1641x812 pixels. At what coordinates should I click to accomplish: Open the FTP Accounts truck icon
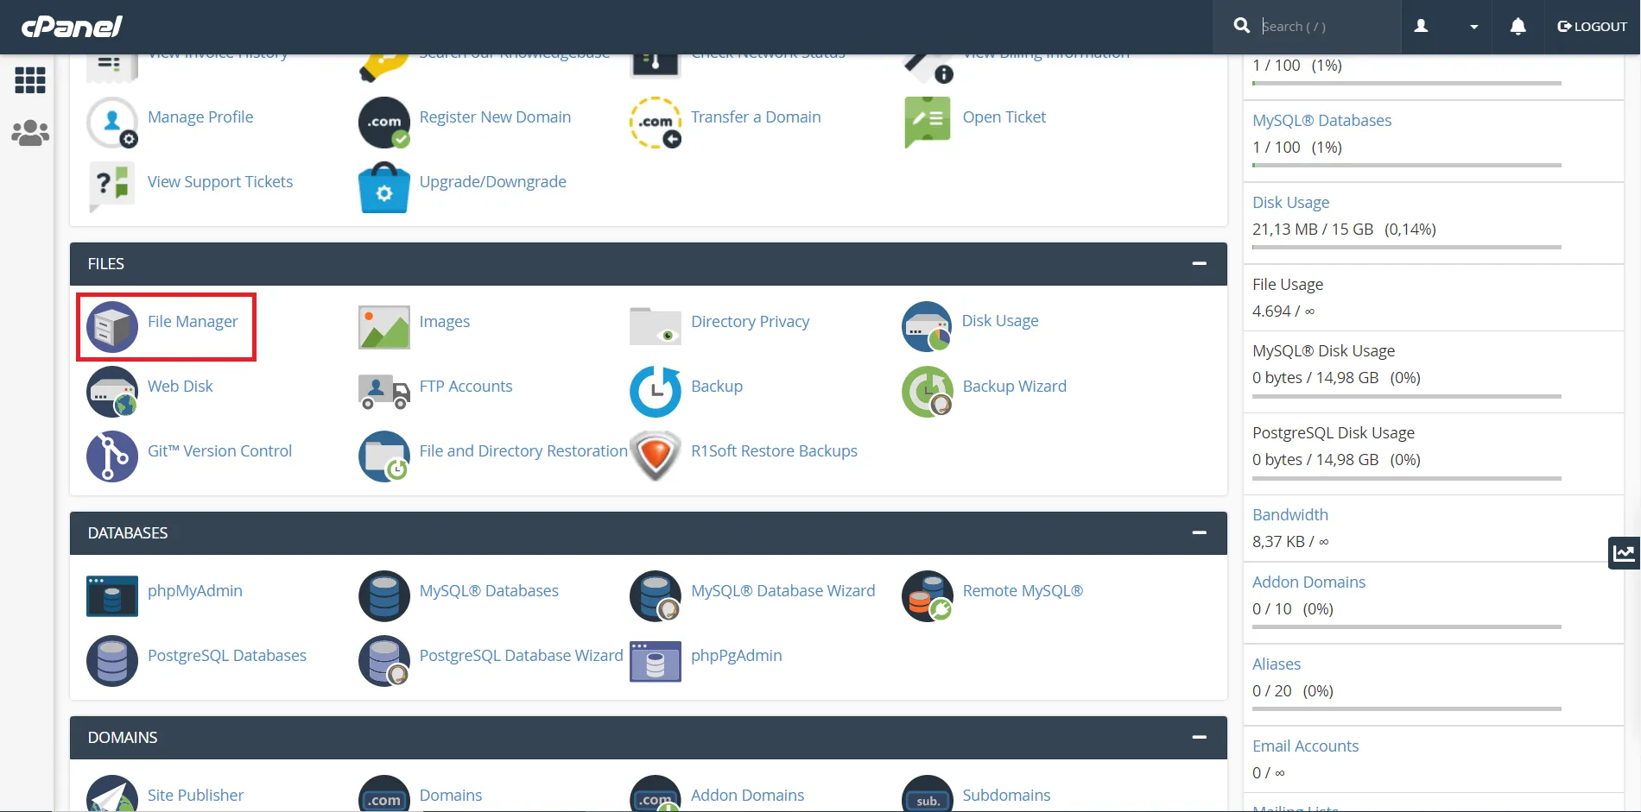tap(384, 392)
